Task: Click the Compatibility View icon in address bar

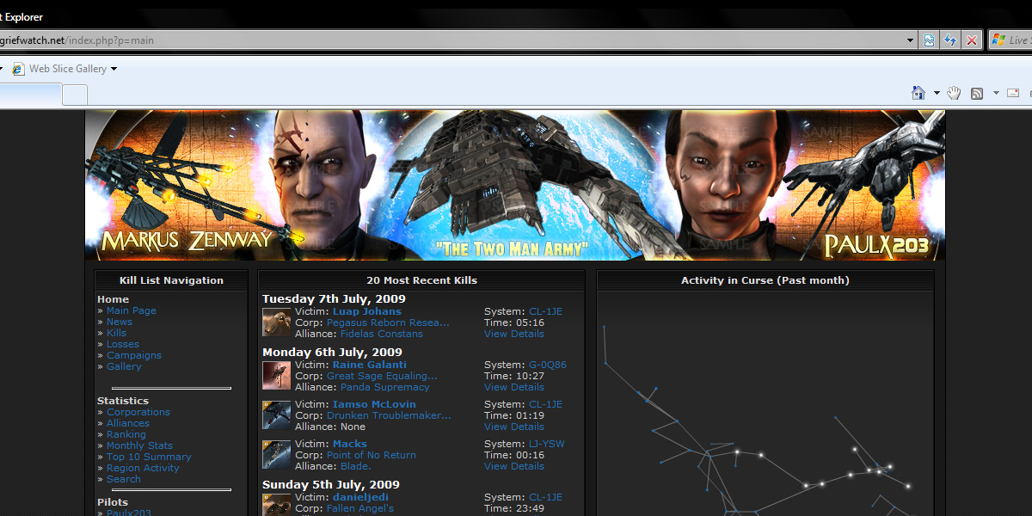Action: [x=930, y=40]
